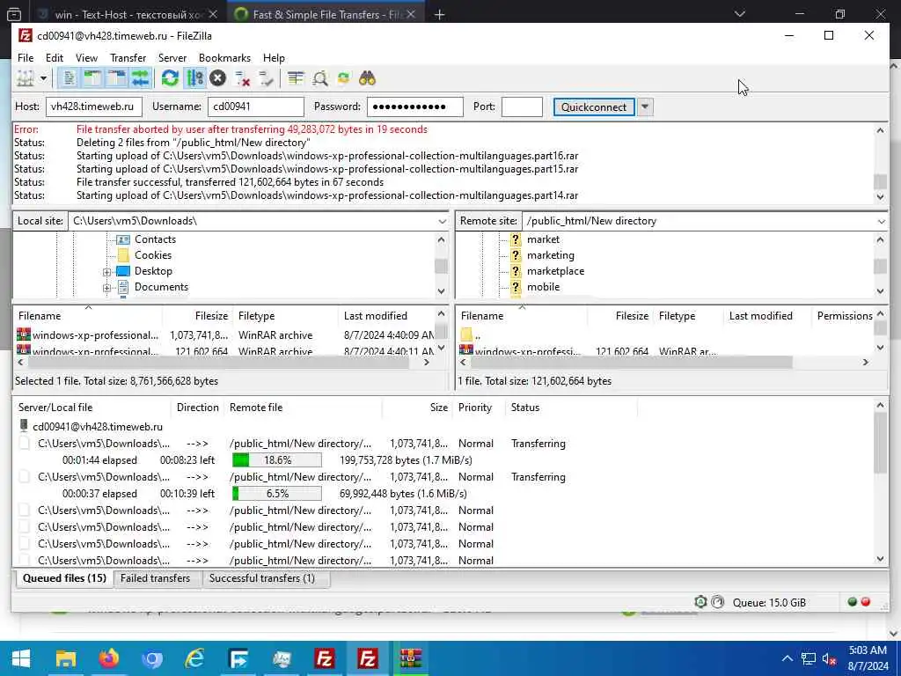The image size is (901, 676).
Task: Switch to the win - Text-Host browser tab
Action: [x=128, y=14]
